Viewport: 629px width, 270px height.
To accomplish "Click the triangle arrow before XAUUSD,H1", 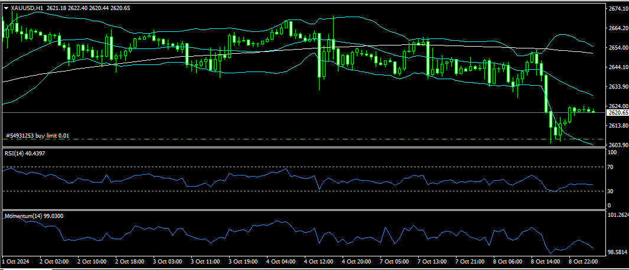I will [x=6, y=8].
